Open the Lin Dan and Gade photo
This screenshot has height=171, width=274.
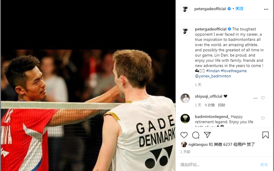88,86
